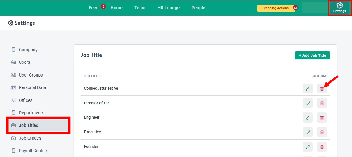Edit the Founder job title
The image size is (352, 157).
[308, 147]
